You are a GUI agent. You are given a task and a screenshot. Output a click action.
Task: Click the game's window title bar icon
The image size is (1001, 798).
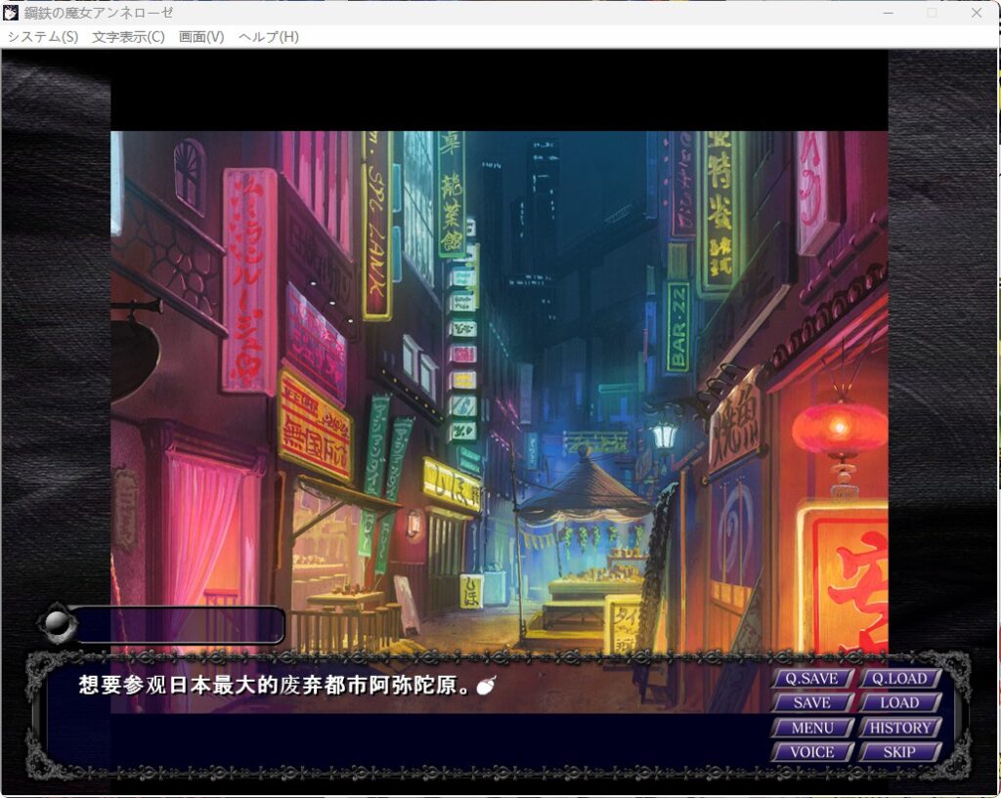11,12
